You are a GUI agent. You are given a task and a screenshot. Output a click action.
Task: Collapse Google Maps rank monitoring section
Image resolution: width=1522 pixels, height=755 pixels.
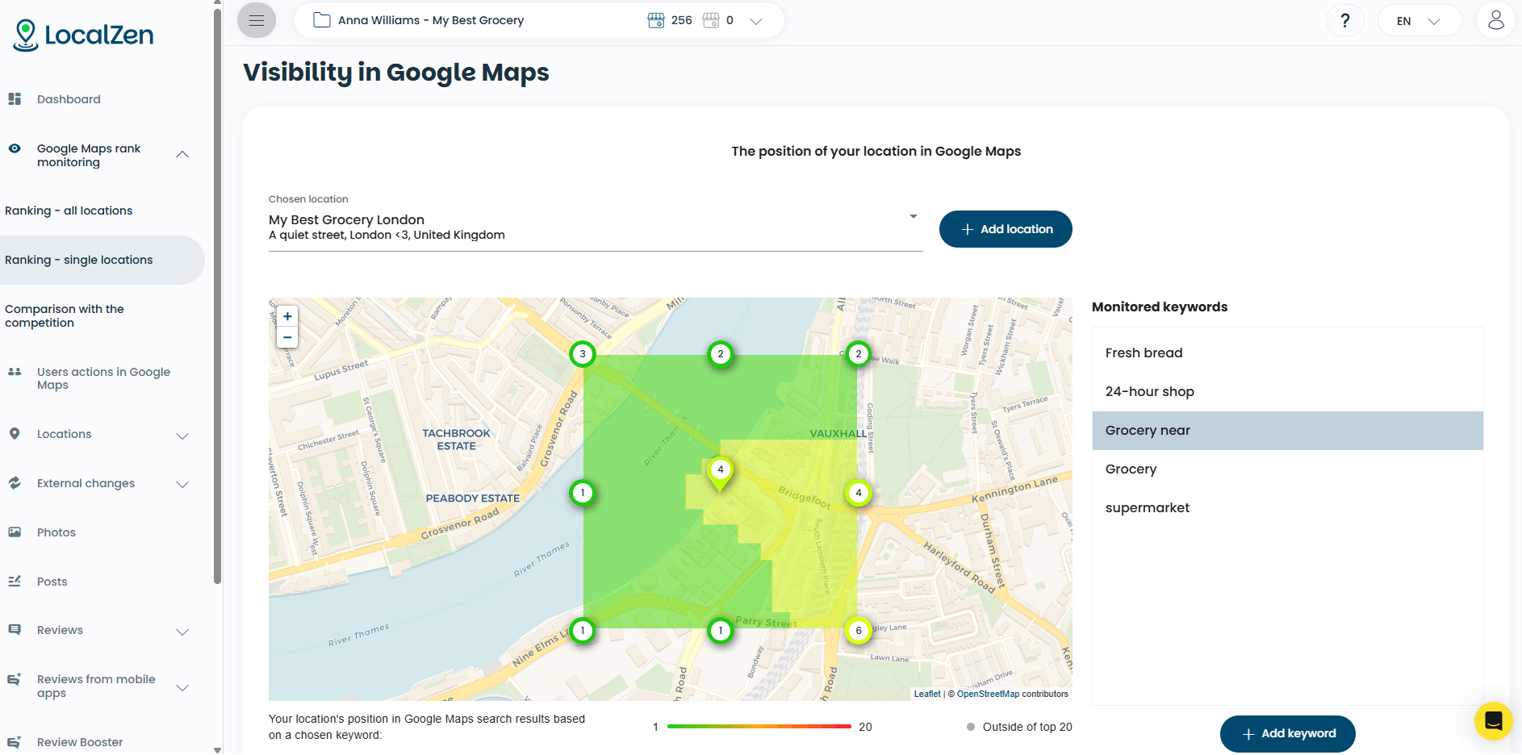point(183,155)
